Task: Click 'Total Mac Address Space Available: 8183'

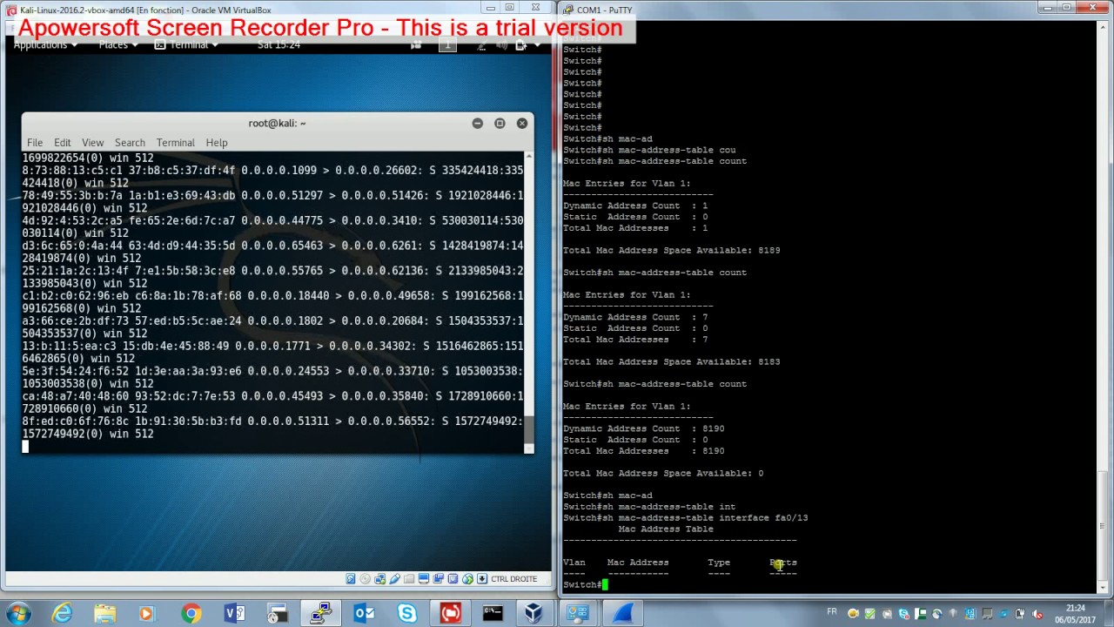Action: 671,361
